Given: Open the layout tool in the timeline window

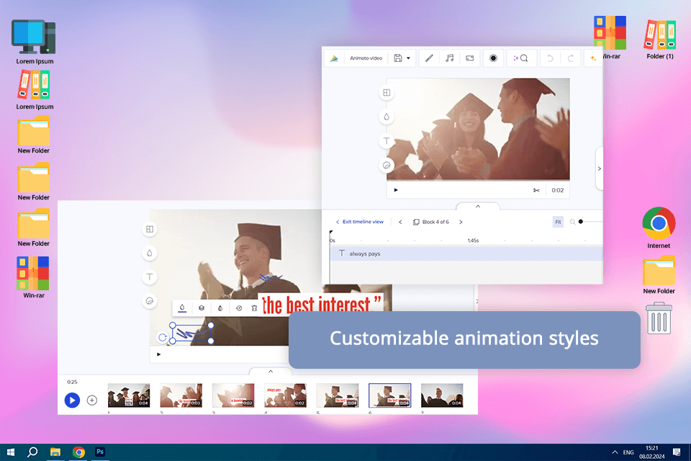Looking at the screenshot, I should tap(387, 93).
